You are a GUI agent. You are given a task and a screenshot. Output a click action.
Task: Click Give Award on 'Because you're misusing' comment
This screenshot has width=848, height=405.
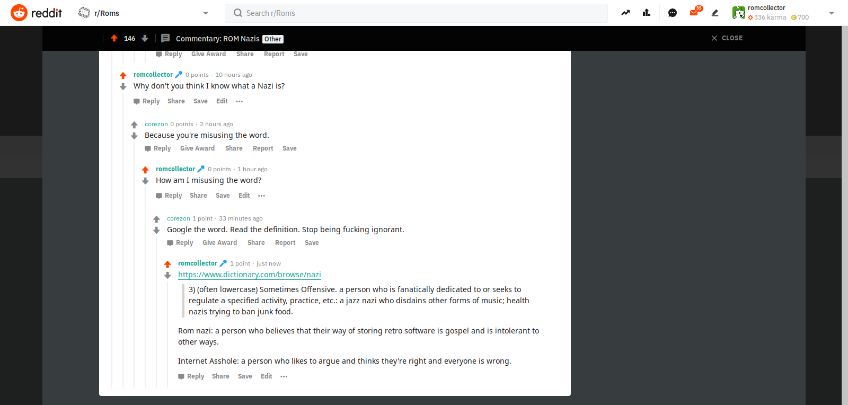tap(197, 148)
